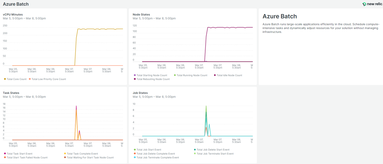
Task: Toggle Total Idle Node Count legend
Action: coord(228,75)
